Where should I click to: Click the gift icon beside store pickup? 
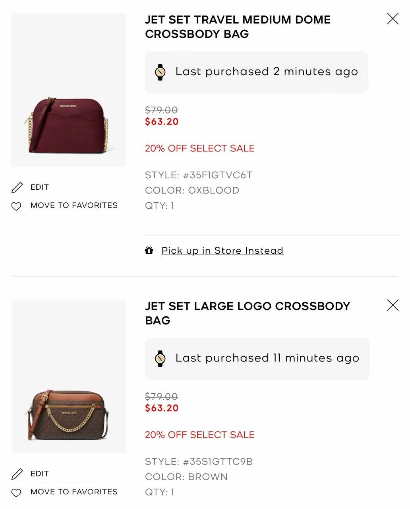[149, 251]
